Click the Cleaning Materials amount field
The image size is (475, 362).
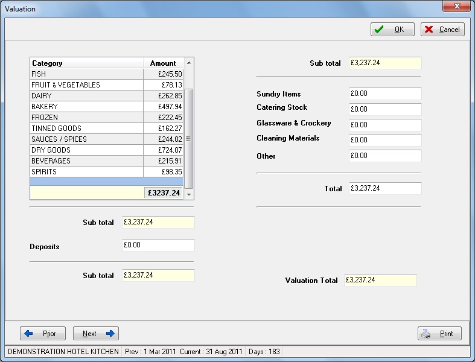[x=385, y=140]
